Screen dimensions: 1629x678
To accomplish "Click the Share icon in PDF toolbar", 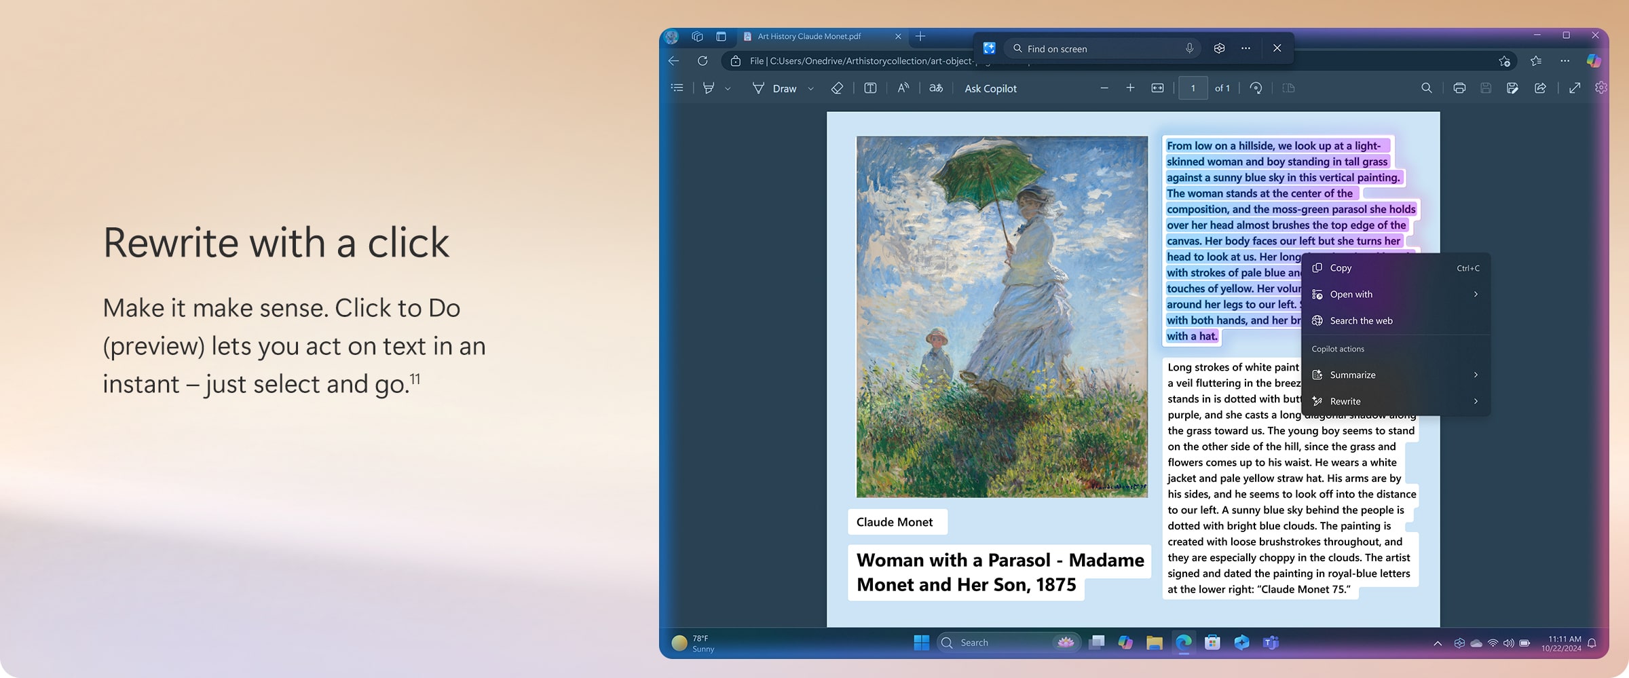I will [1541, 88].
